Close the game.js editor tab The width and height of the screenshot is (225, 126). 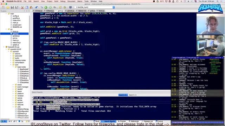coord(56,11)
